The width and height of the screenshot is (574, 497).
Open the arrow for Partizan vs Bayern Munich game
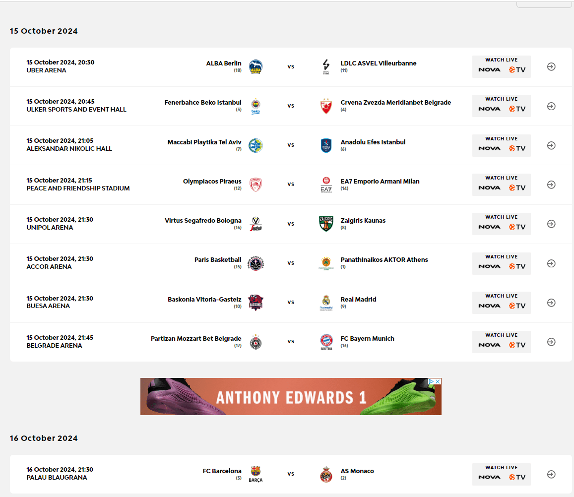(x=551, y=342)
